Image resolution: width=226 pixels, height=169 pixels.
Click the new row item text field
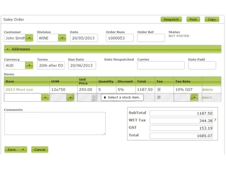[23, 97]
